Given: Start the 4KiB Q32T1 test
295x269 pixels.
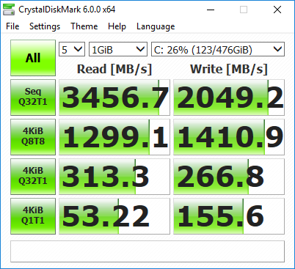Looking at the screenshot, I should point(33,177).
